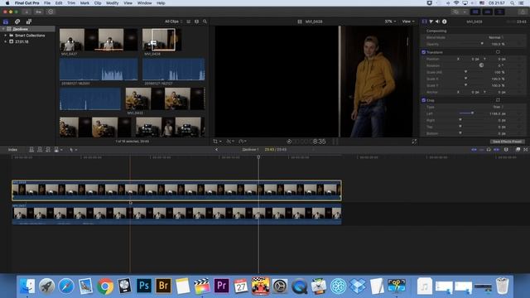This screenshot has height=298, width=530.
Task: Toggle timeline headphone audio skimming icon
Action: coord(489,150)
